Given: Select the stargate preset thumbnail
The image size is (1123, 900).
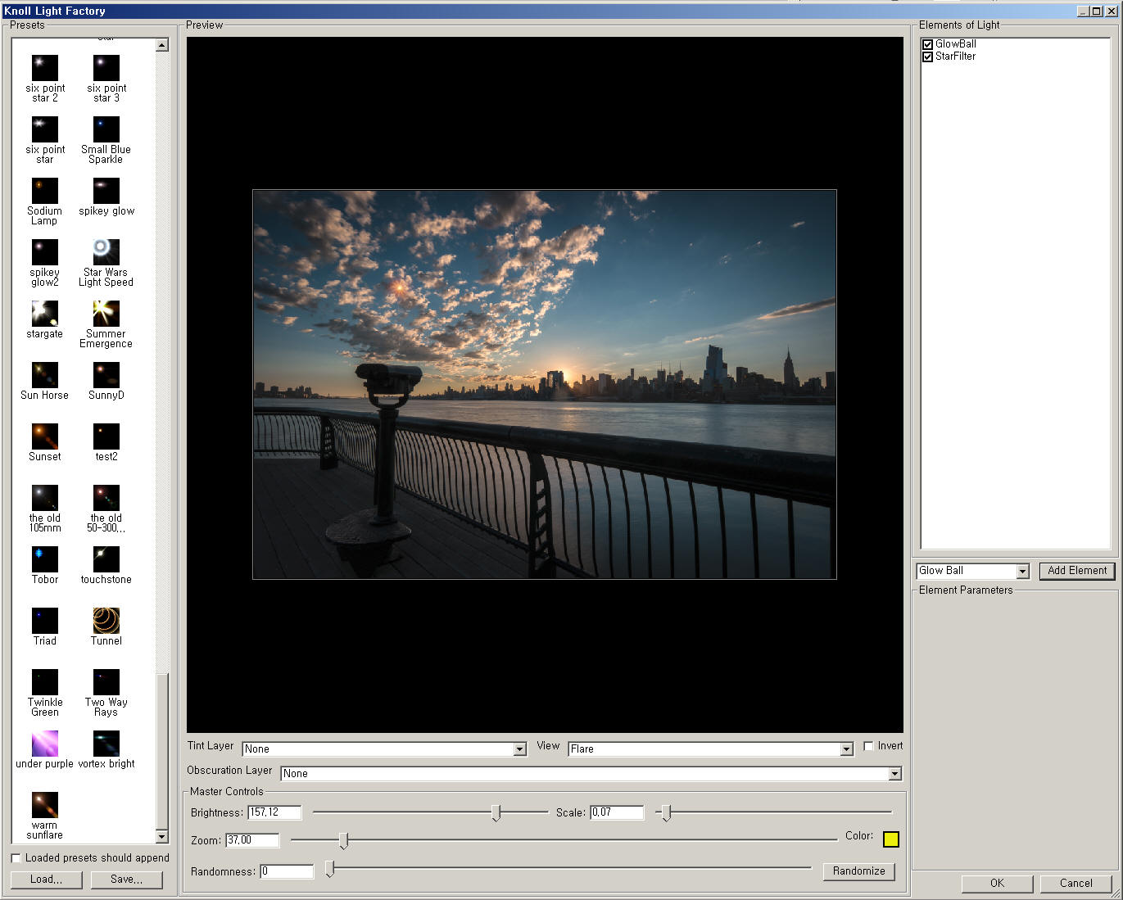Looking at the screenshot, I should [x=44, y=314].
